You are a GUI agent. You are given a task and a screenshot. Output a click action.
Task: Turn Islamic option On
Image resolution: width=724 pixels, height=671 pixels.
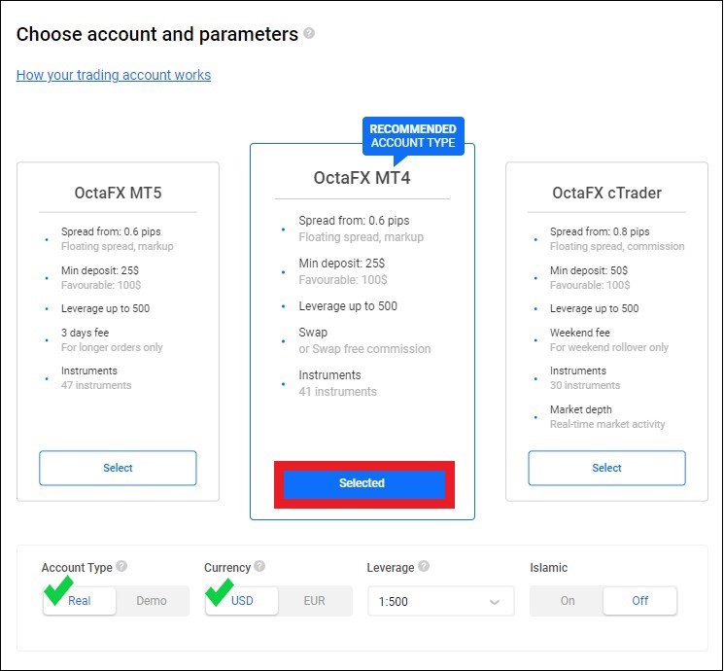click(x=568, y=601)
